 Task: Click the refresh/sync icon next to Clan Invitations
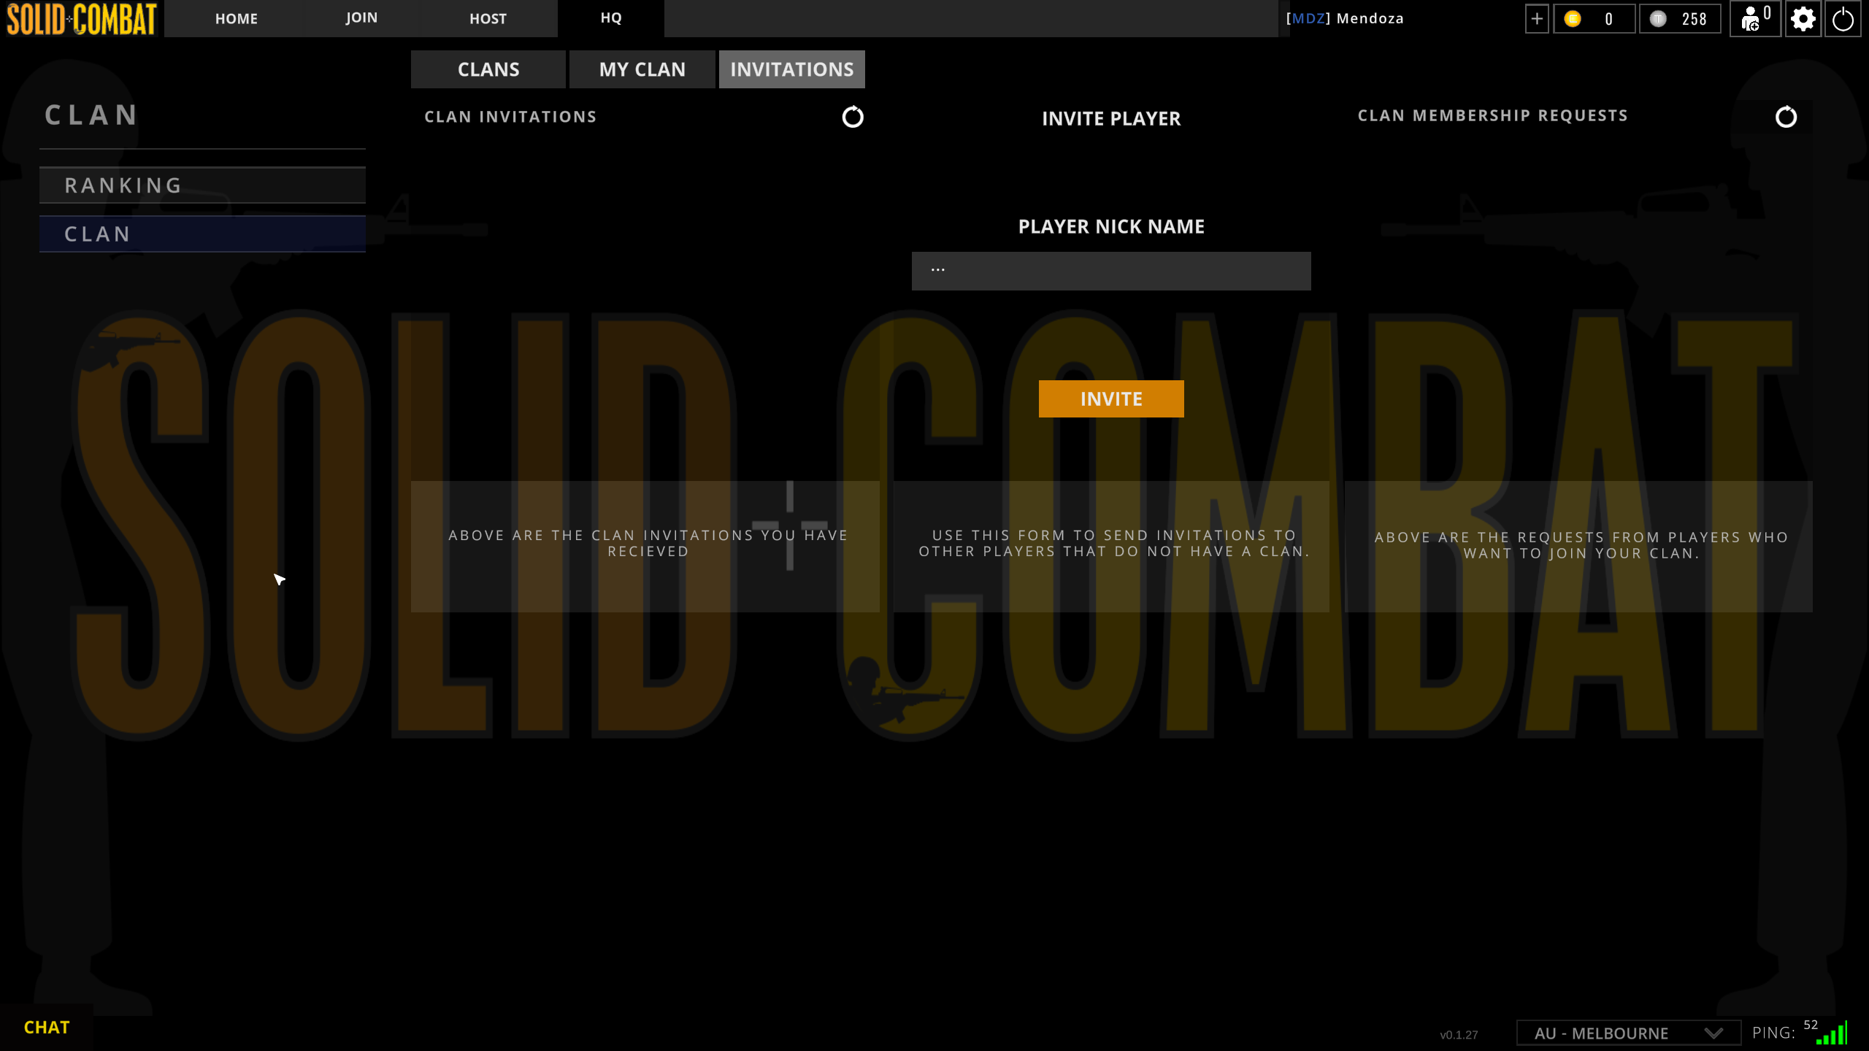point(852,117)
